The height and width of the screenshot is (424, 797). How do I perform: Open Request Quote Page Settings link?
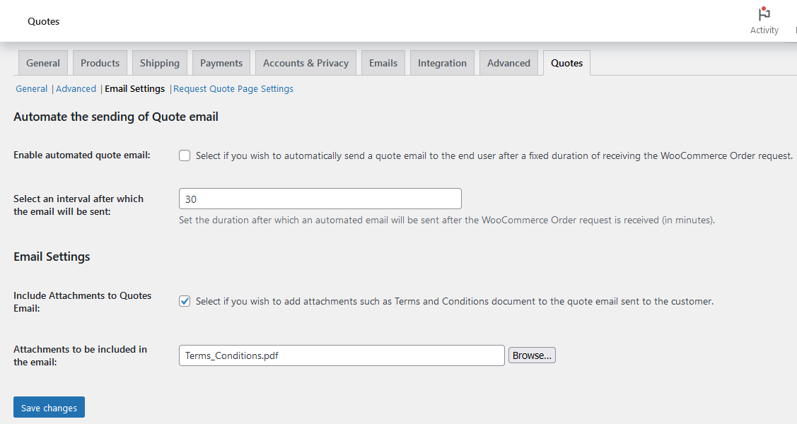click(233, 89)
